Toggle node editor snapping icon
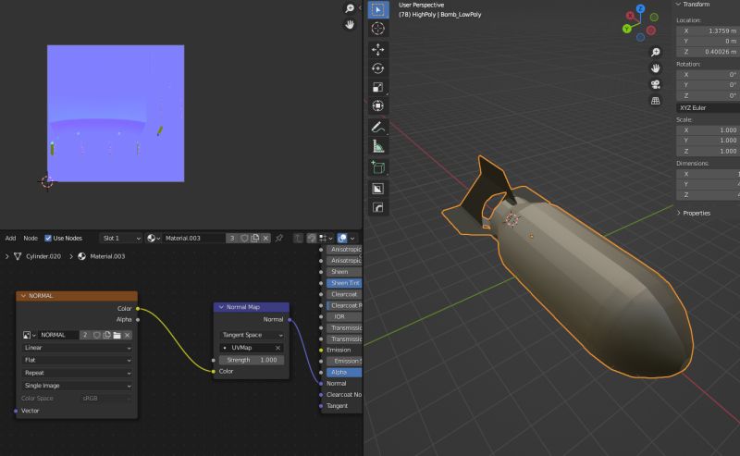Image resolution: width=740 pixels, height=456 pixels. click(x=312, y=238)
